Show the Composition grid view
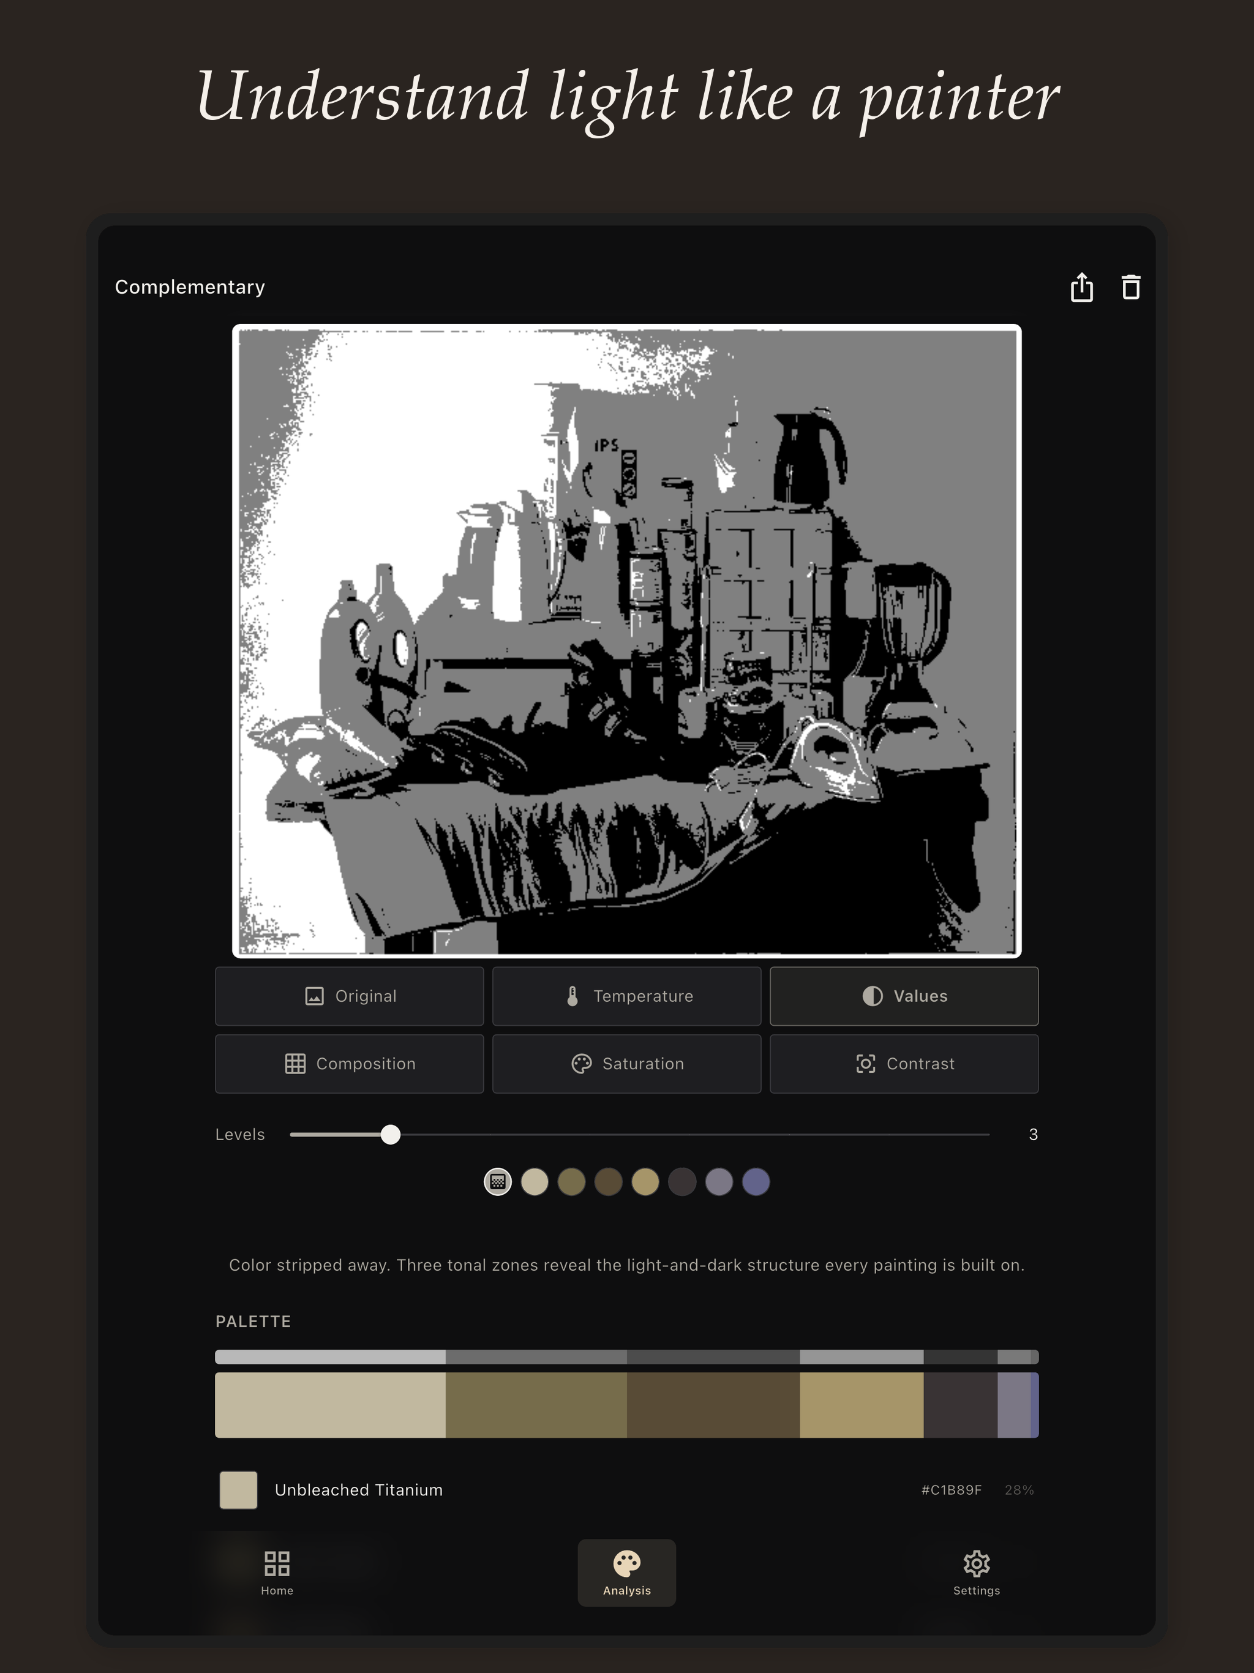1254x1673 pixels. click(x=350, y=1064)
